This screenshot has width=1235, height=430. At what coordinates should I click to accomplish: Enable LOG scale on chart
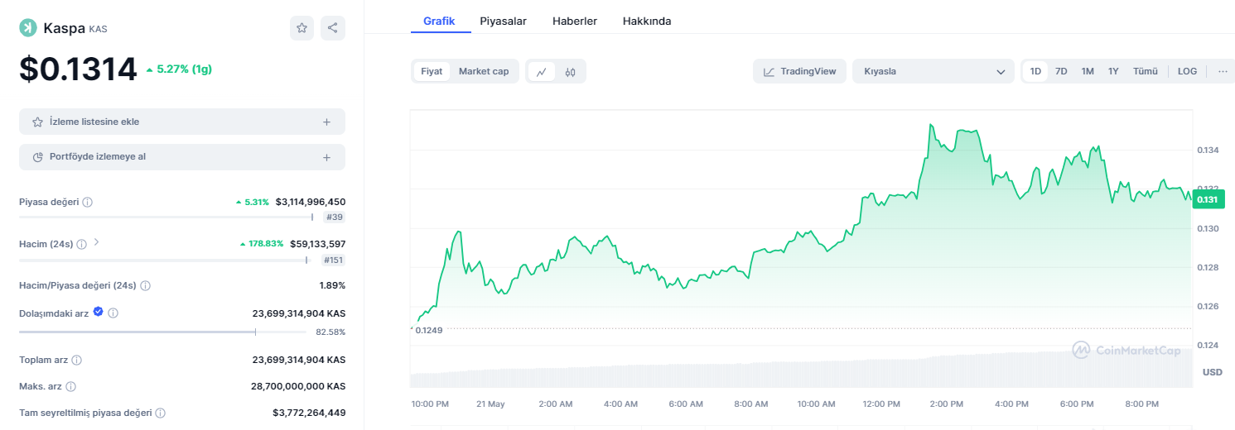1187,71
